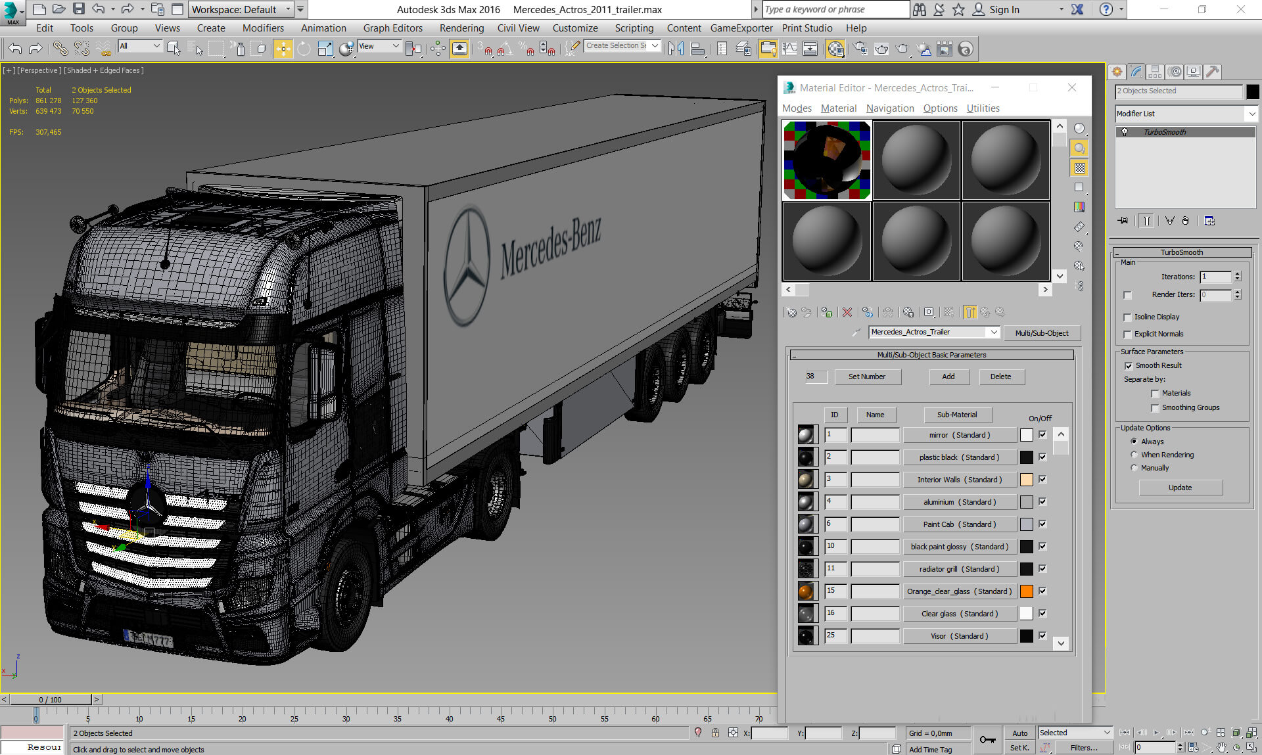The width and height of the screenshot is (1262, 755).
Task: Enable Separate by Smoothing Groups checkbox
Action: (x=1155, y=408)
